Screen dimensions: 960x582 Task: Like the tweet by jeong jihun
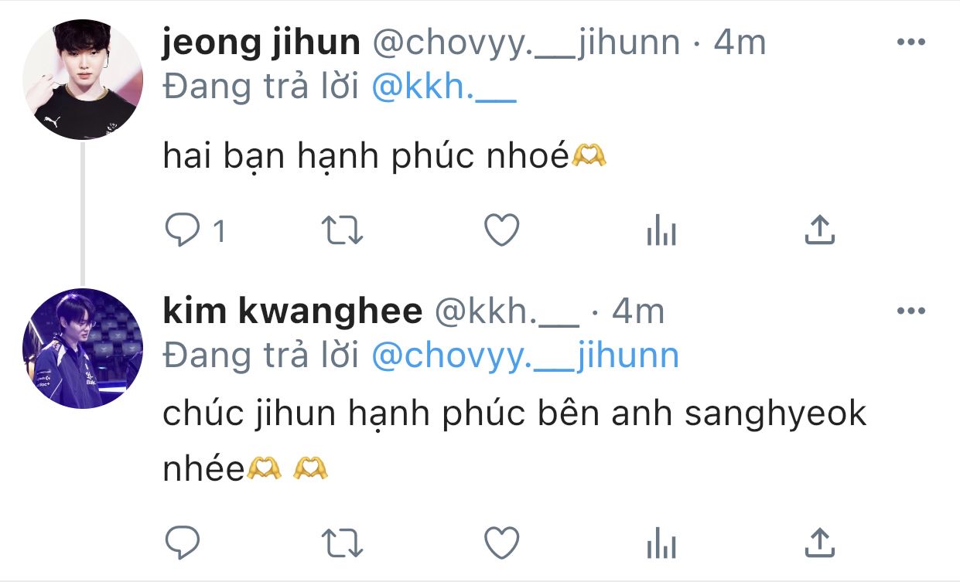tap(501, 230)
